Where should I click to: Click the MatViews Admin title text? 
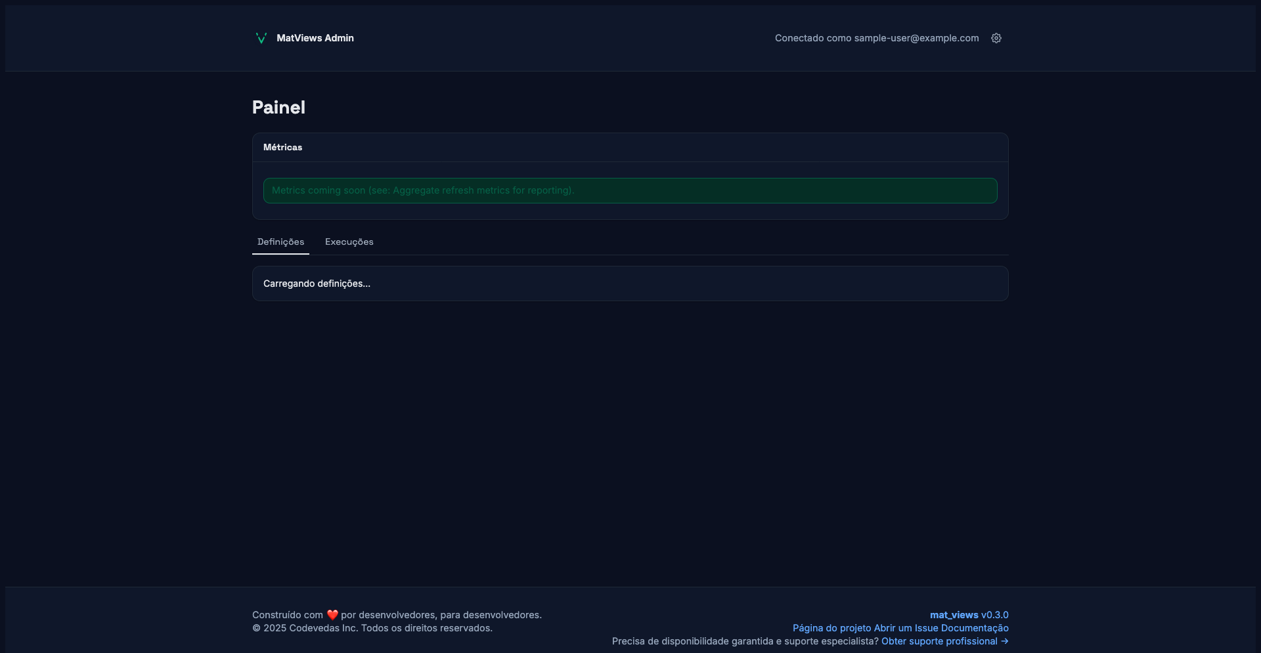point(315,38)
